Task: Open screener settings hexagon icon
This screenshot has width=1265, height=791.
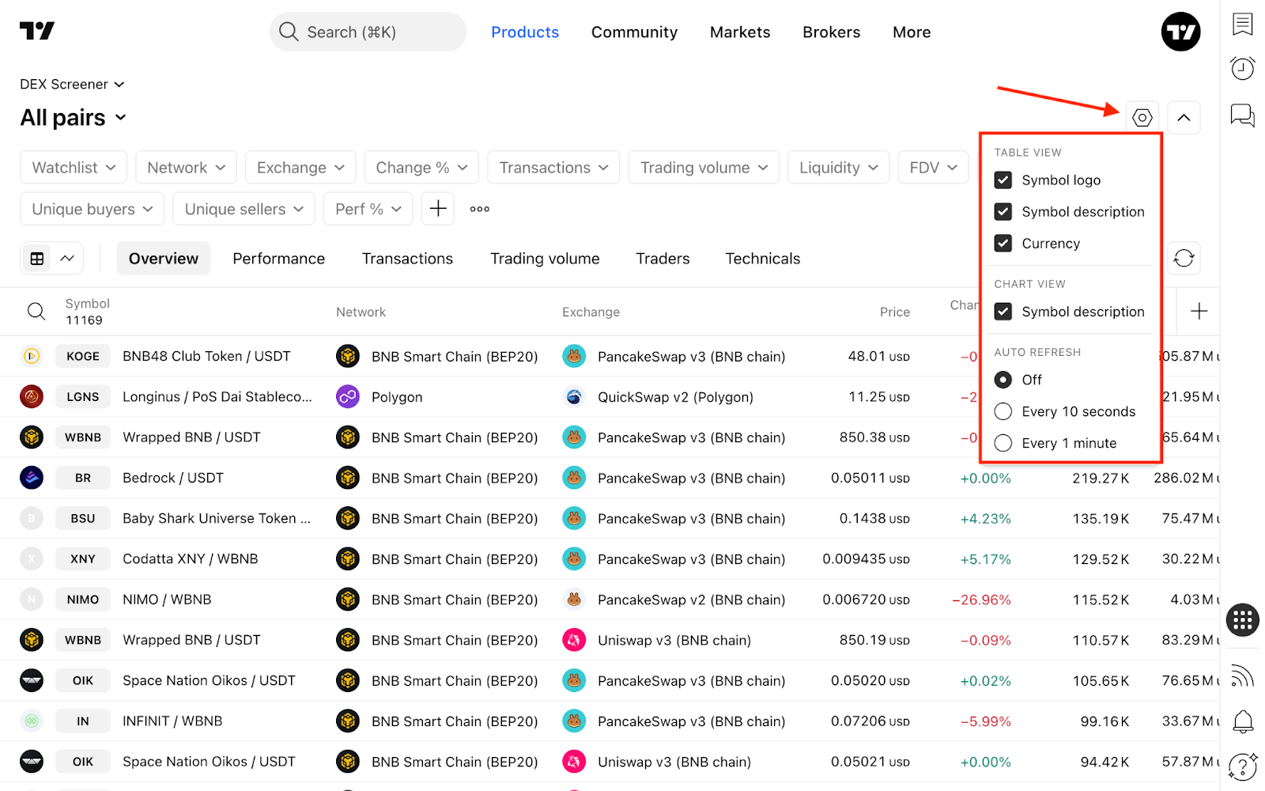Action: [1142, 118]
